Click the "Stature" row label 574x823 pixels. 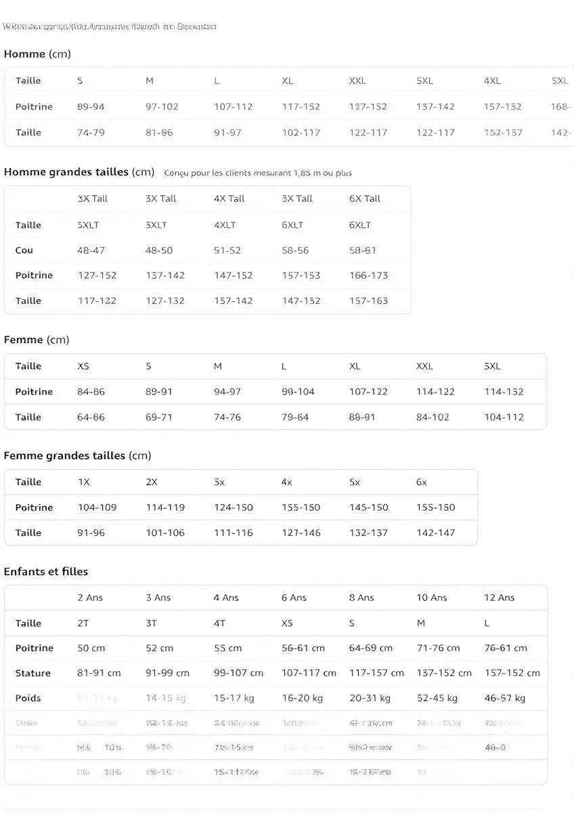tap(33, 673)
